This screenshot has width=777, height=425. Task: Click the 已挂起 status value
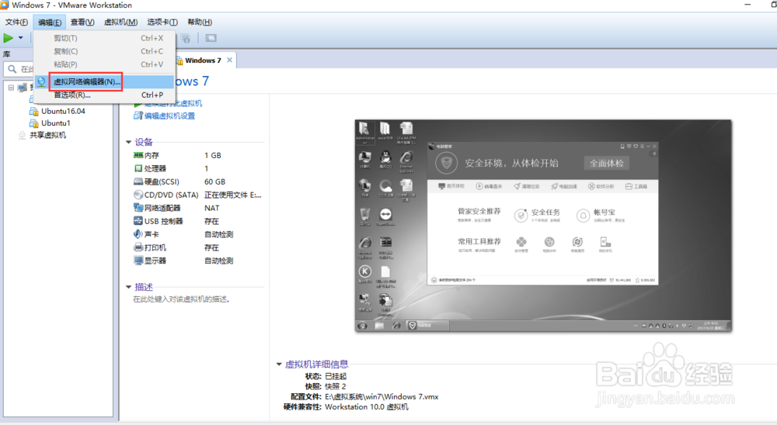click(x=336, y=376)
